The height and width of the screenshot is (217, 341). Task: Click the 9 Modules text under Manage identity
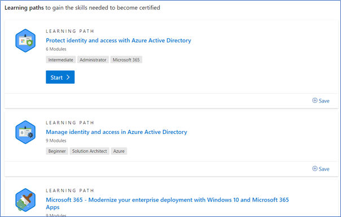pyautogui.click(x=56, y=141)
